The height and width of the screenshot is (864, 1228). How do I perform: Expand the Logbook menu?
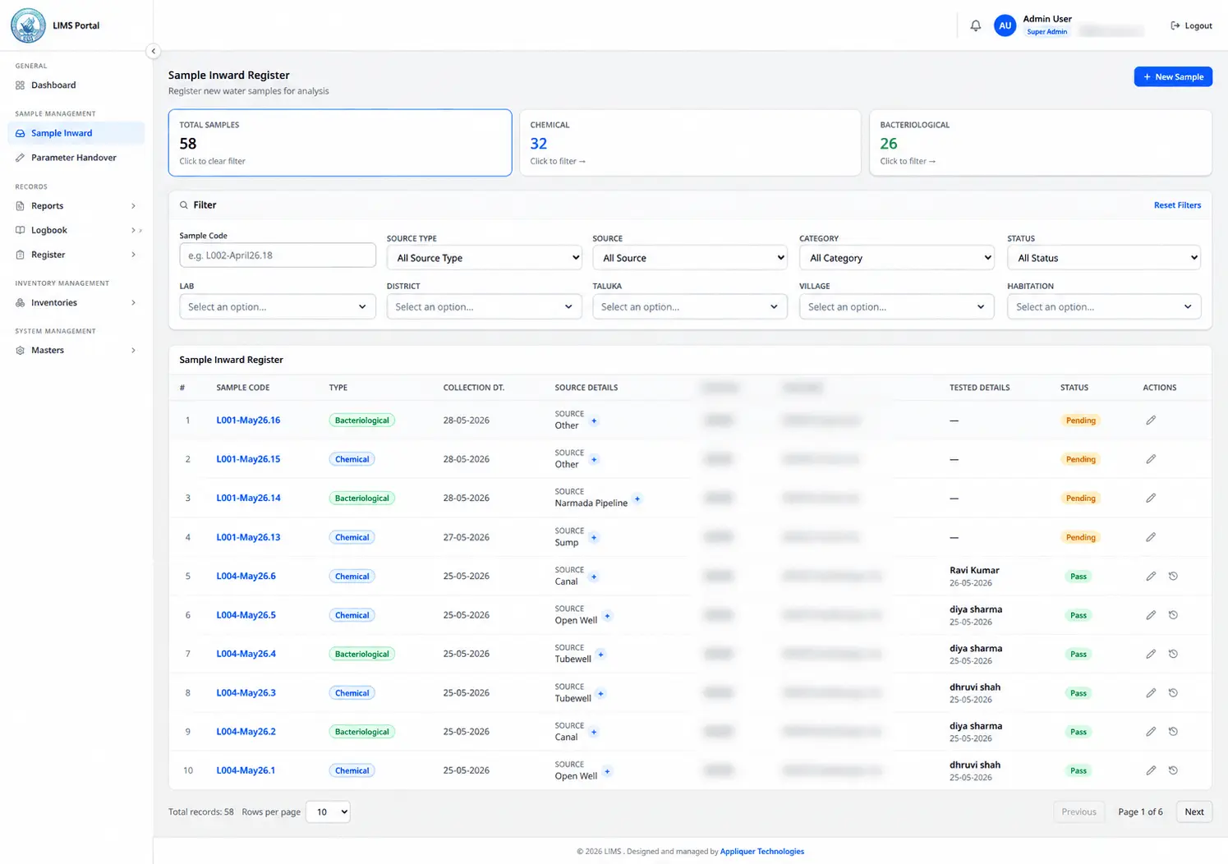click(76, 231)
